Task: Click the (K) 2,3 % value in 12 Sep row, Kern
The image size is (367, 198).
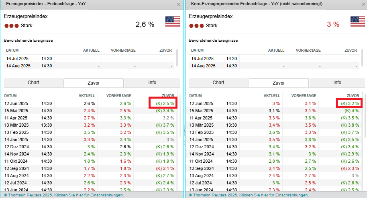Action: (350, 169)
